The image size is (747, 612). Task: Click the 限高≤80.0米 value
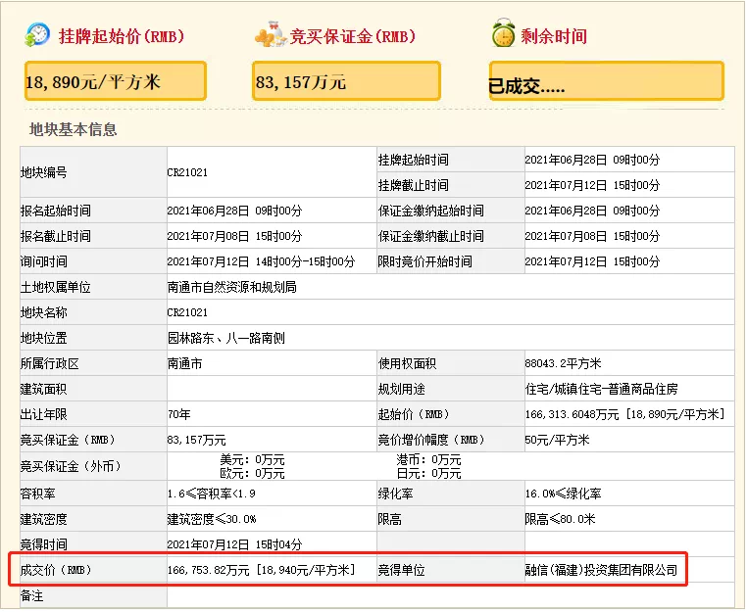[561, 519]
